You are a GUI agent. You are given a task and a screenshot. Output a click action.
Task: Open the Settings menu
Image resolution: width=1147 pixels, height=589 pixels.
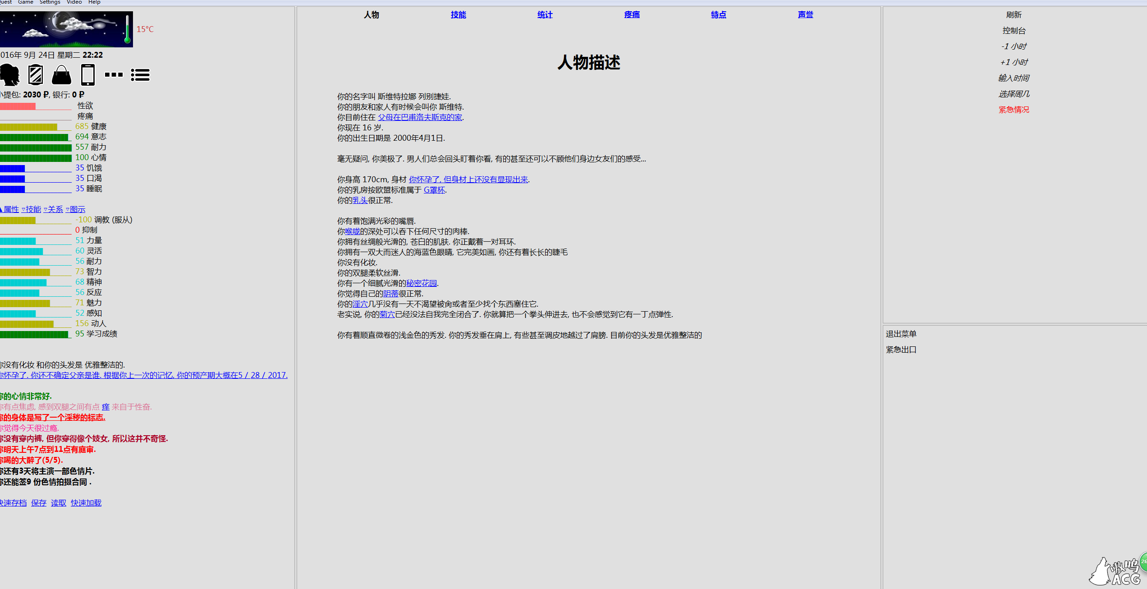(50, 2)
